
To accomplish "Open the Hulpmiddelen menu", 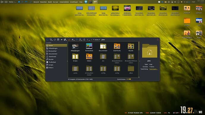I will pyautogui.click(x=64, y=2).
